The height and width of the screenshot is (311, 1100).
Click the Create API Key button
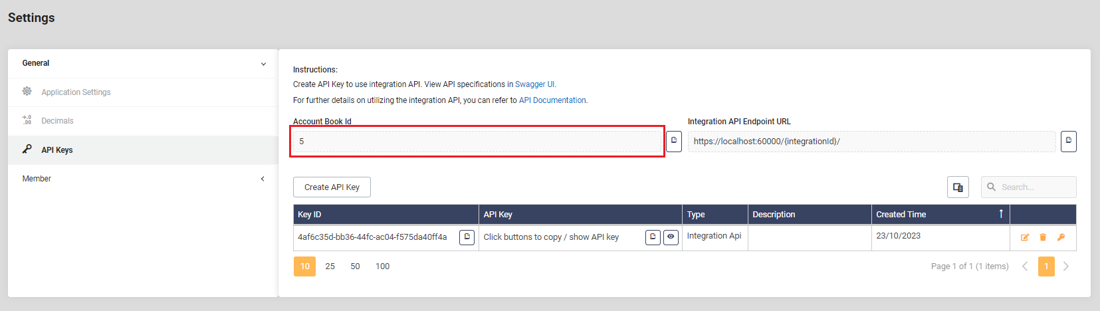332,187
